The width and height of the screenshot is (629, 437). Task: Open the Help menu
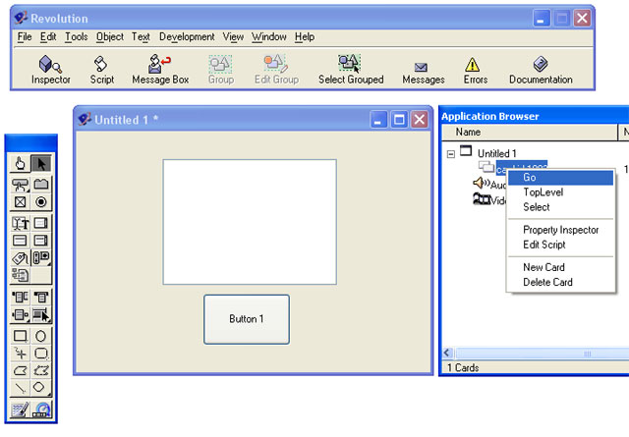click(x=305, y=37)
